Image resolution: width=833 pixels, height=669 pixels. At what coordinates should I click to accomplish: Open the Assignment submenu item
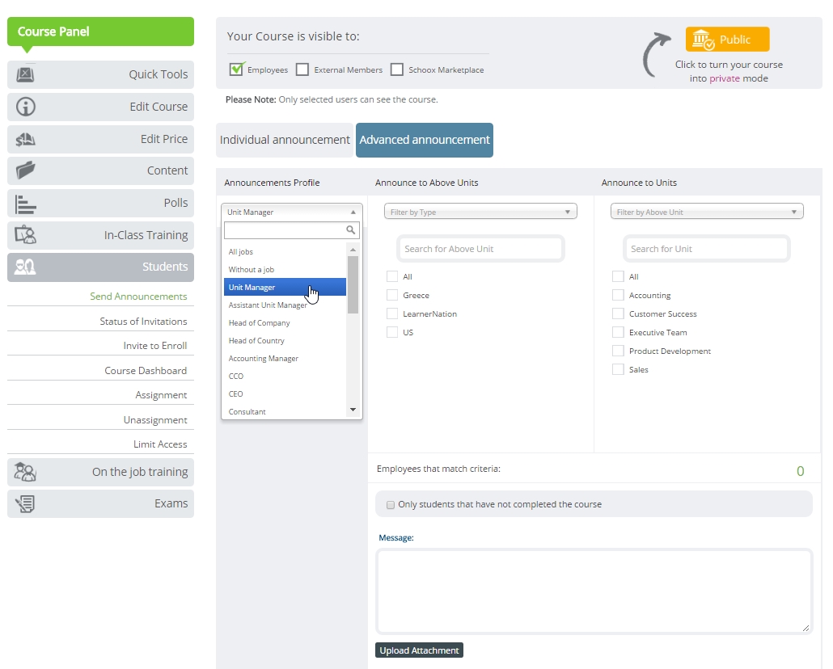(161, 395)
